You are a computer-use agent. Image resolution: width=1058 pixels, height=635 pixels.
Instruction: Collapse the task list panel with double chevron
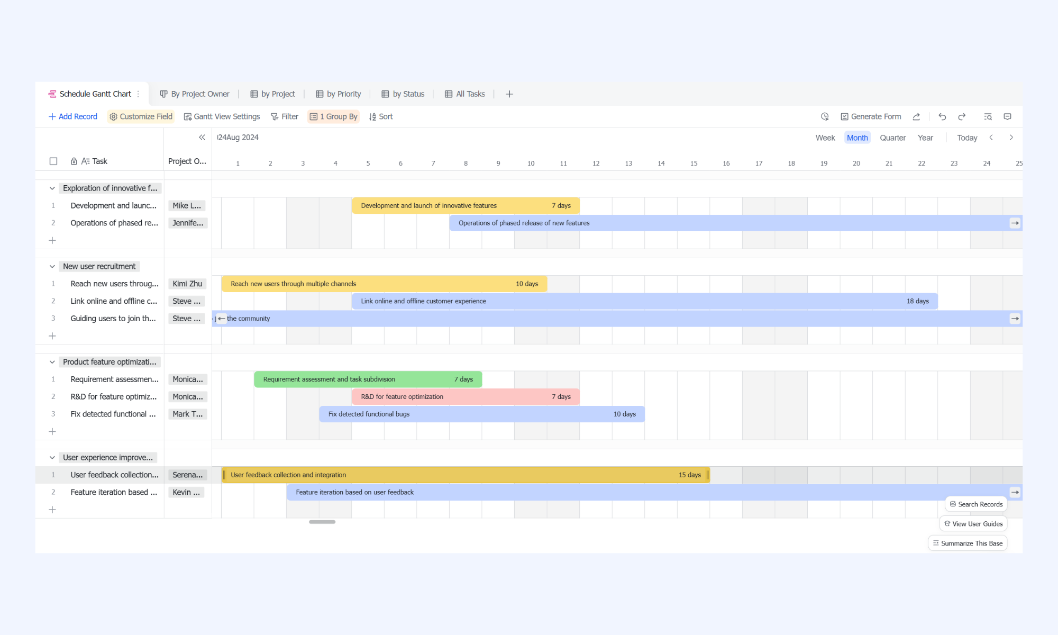click(202, 137)
